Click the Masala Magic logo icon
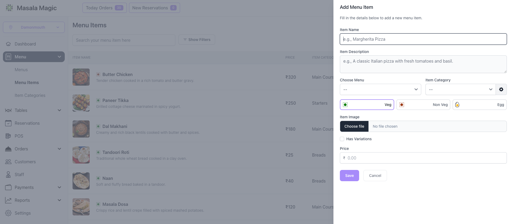Viewport: 513px width, 224px height. pos(9,8)
